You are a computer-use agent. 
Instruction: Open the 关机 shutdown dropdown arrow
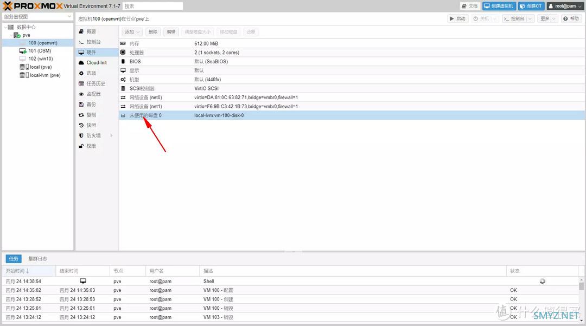click(x=494, y=18)
